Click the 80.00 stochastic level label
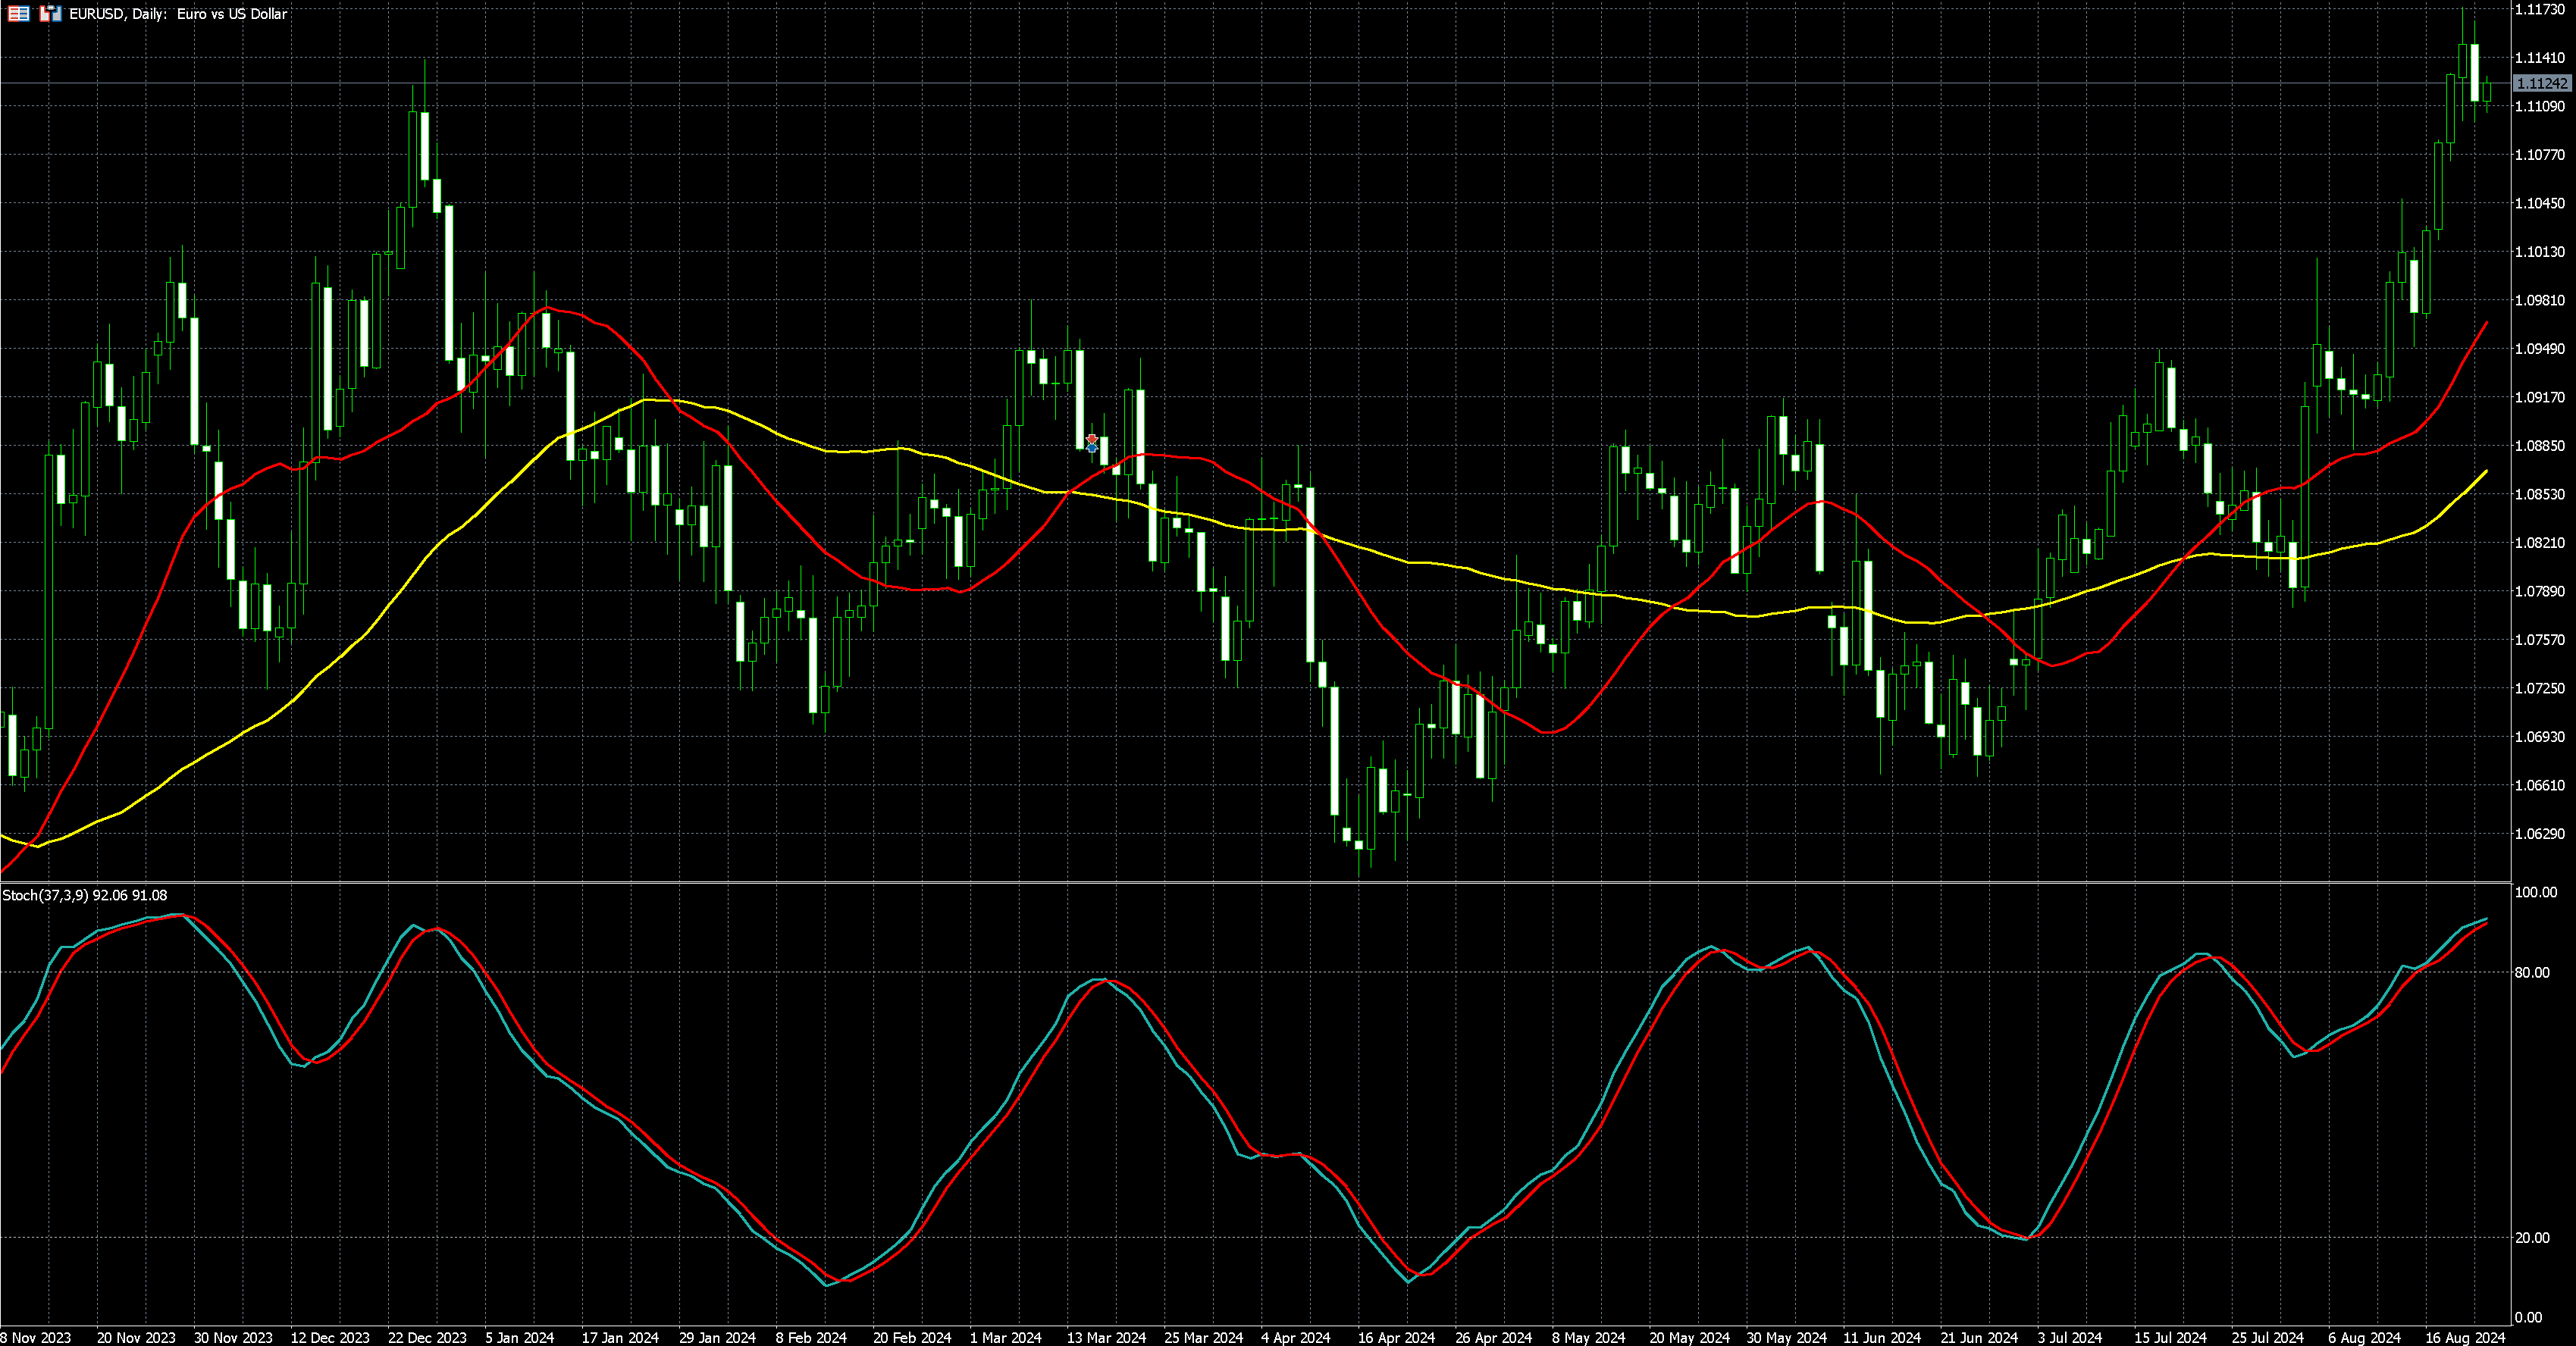 (2531, 972)
